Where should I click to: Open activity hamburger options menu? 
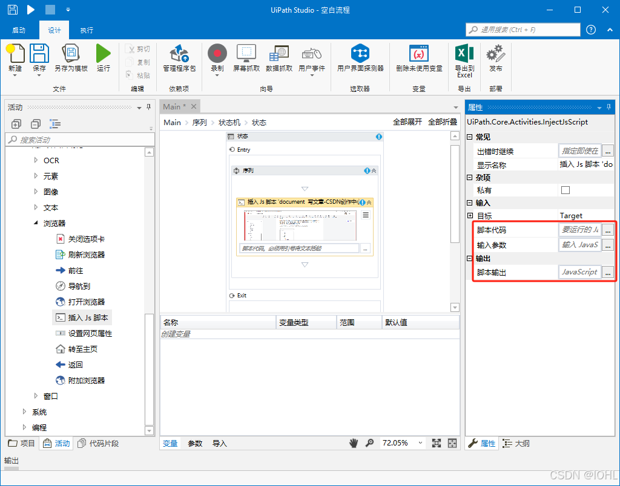click(366, 215)
